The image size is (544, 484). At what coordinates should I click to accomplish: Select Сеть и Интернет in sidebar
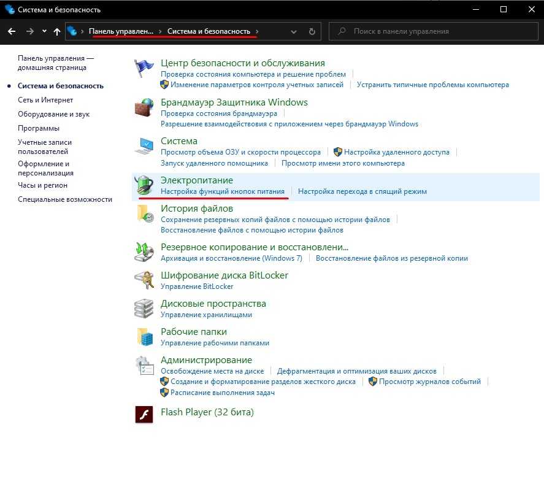[45, 100]
